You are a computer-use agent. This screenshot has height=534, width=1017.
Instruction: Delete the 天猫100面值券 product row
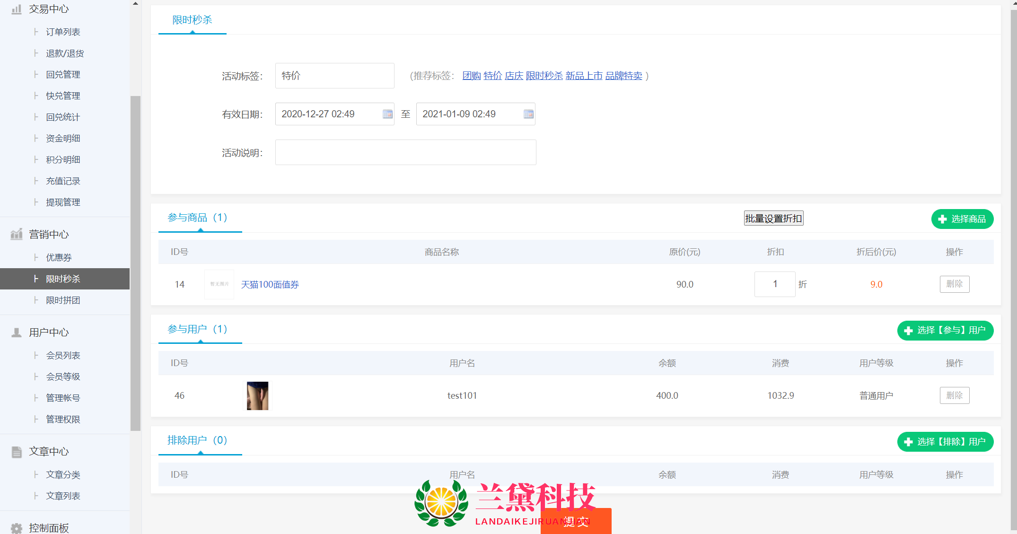954,284
